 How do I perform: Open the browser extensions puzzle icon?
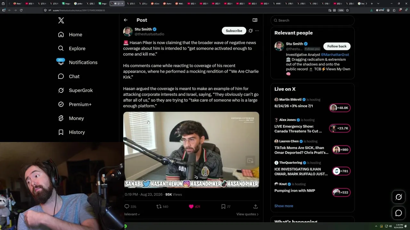[x=394, y=10]
